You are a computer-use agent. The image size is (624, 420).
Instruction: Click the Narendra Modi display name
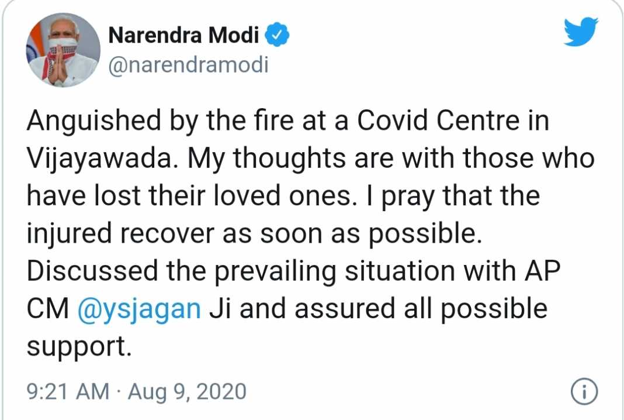183,35
